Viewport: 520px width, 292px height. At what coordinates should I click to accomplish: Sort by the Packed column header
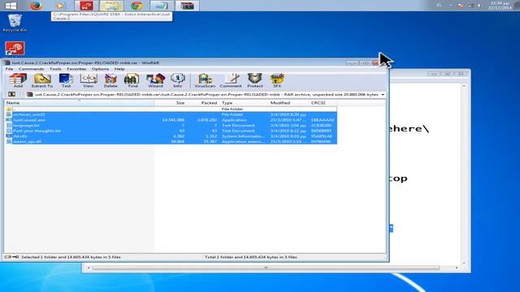[x=202, y=103]
